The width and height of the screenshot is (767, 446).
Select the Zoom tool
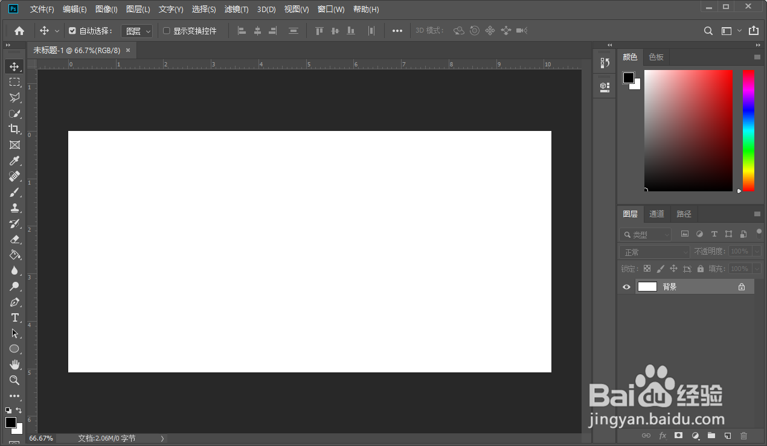(14, 380)
